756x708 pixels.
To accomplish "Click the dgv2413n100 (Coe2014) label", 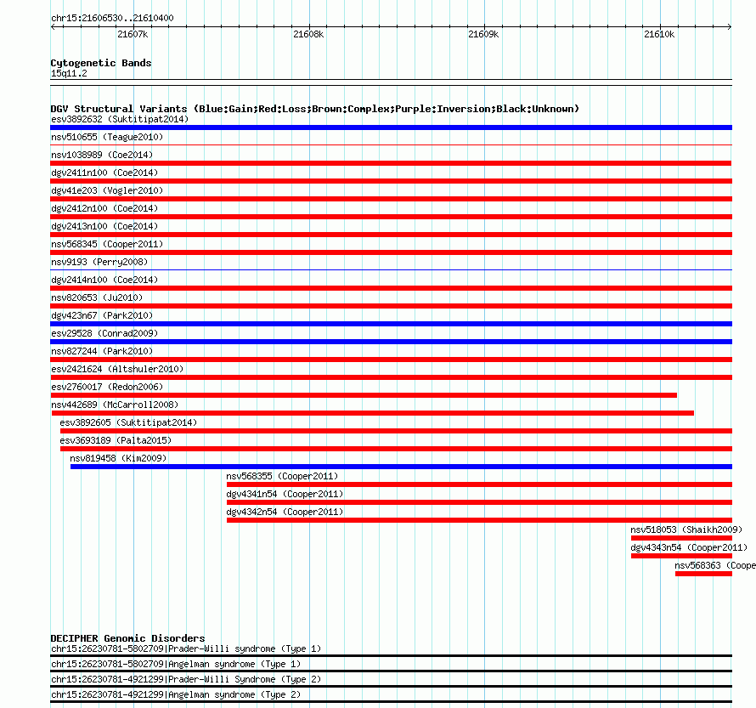I will click(104, 226).
